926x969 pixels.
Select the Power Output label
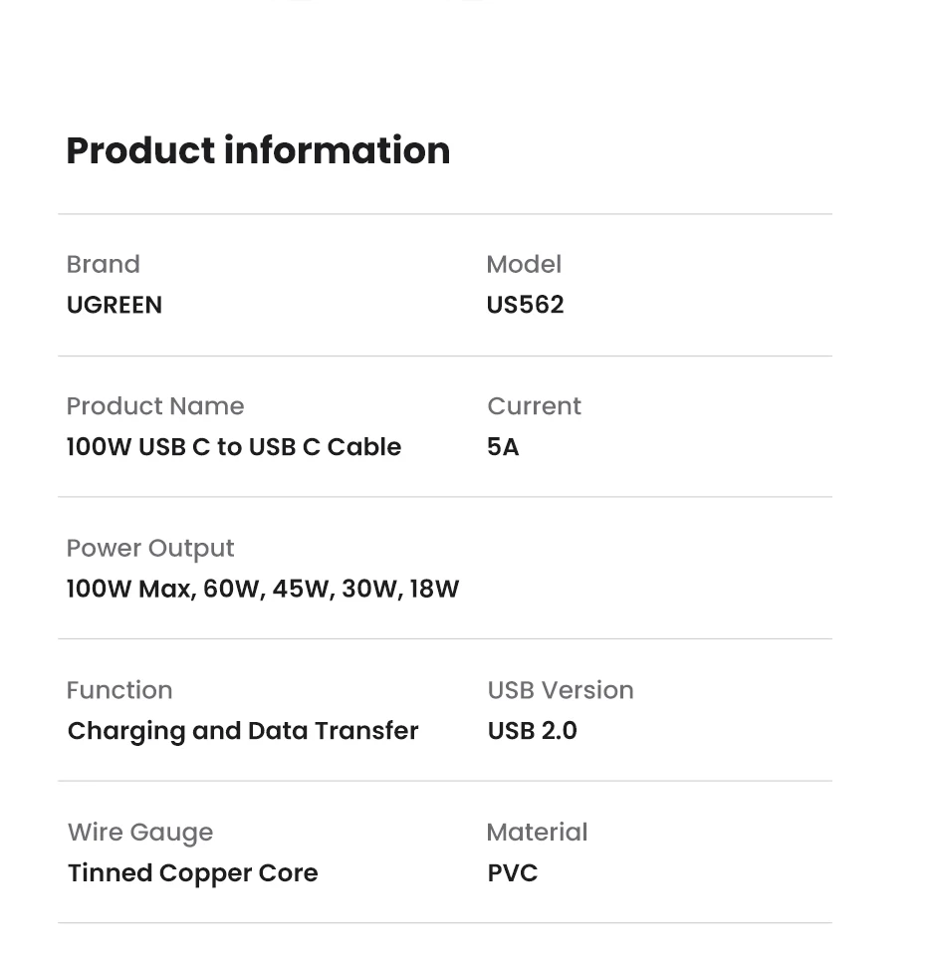[x=150, y=548]
